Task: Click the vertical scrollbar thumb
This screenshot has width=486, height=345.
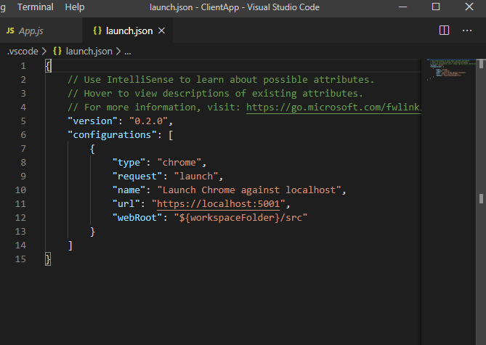Action: [481, 64]
